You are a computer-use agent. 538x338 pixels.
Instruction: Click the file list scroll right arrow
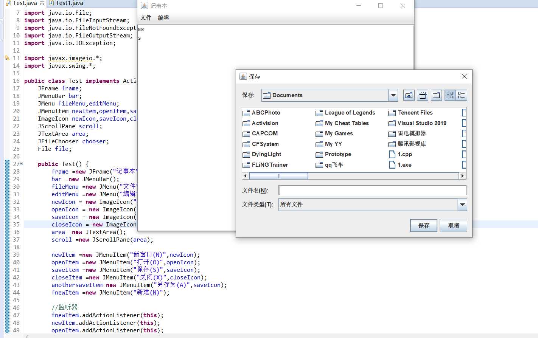[462, 176]
